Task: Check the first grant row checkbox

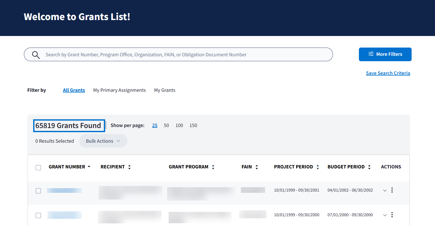Action: [38, 191]
